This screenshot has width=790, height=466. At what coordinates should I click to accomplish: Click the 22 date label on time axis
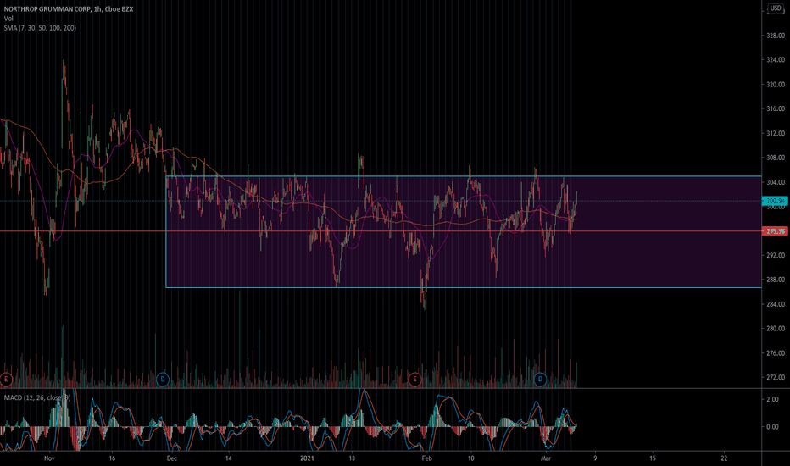tap(724, 458)
